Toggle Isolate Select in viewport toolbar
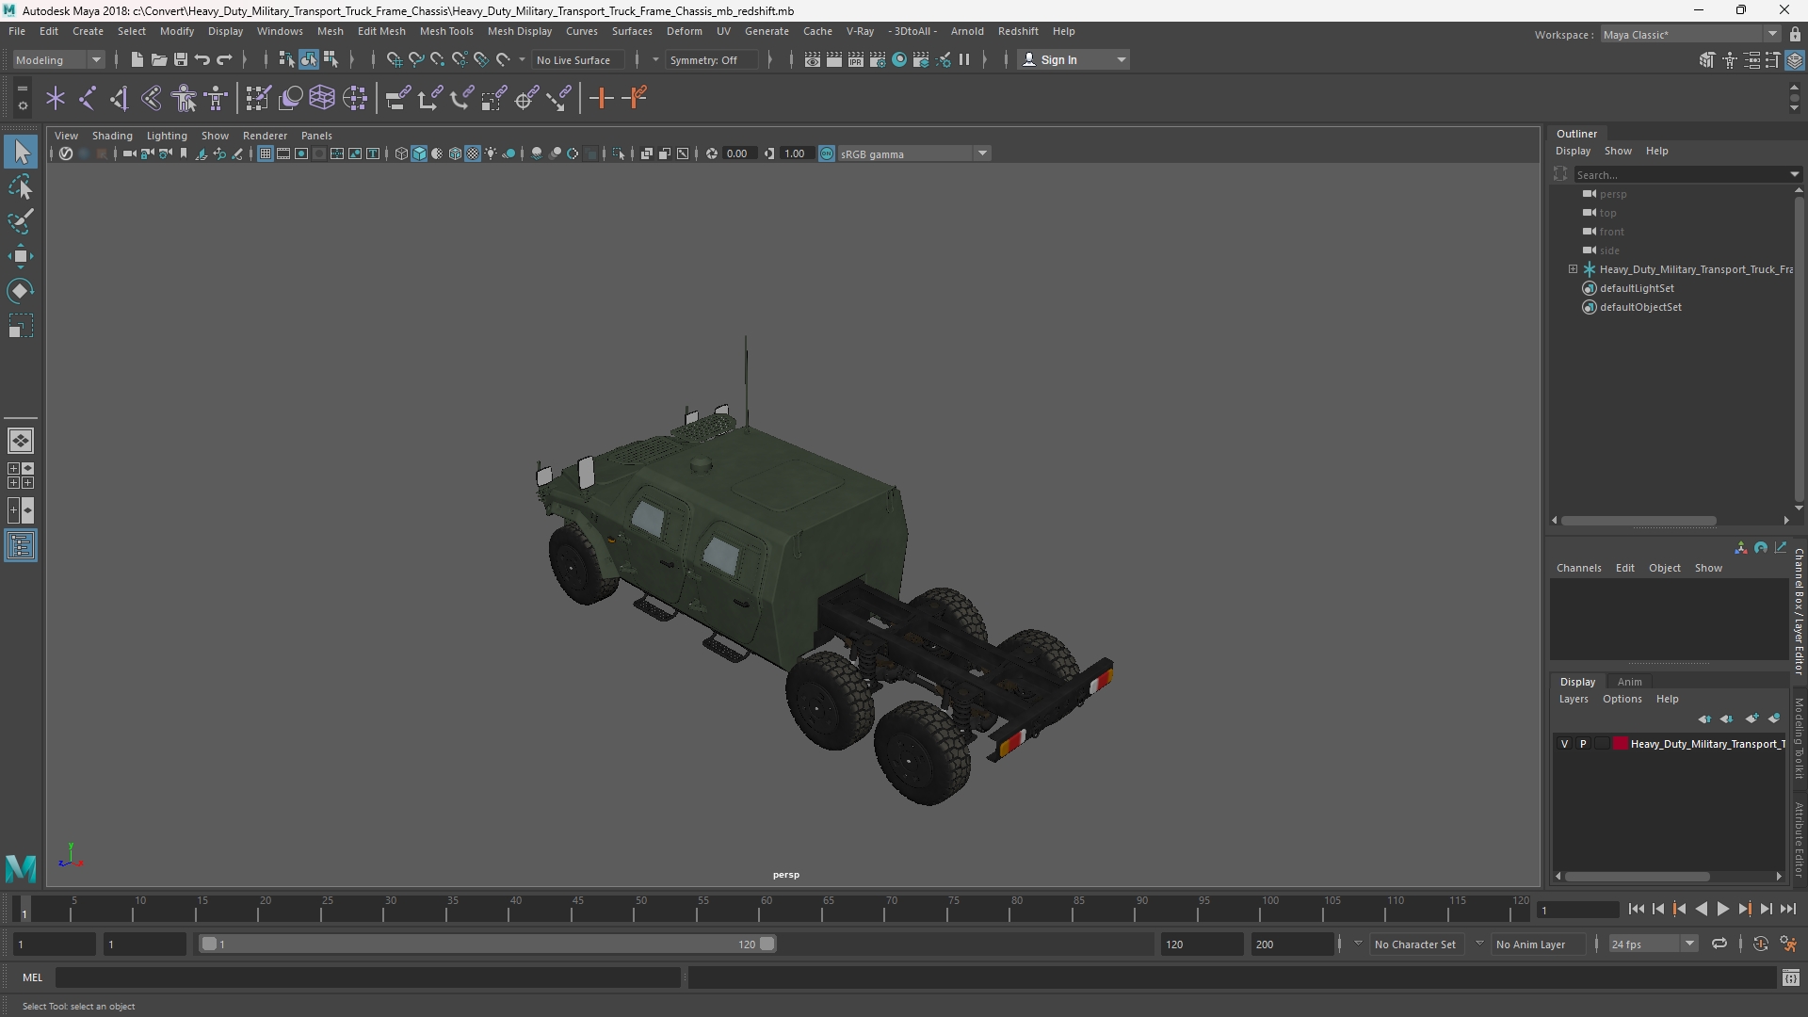Viewport: 1808px width, 1017px height. (x=619, y=153)
